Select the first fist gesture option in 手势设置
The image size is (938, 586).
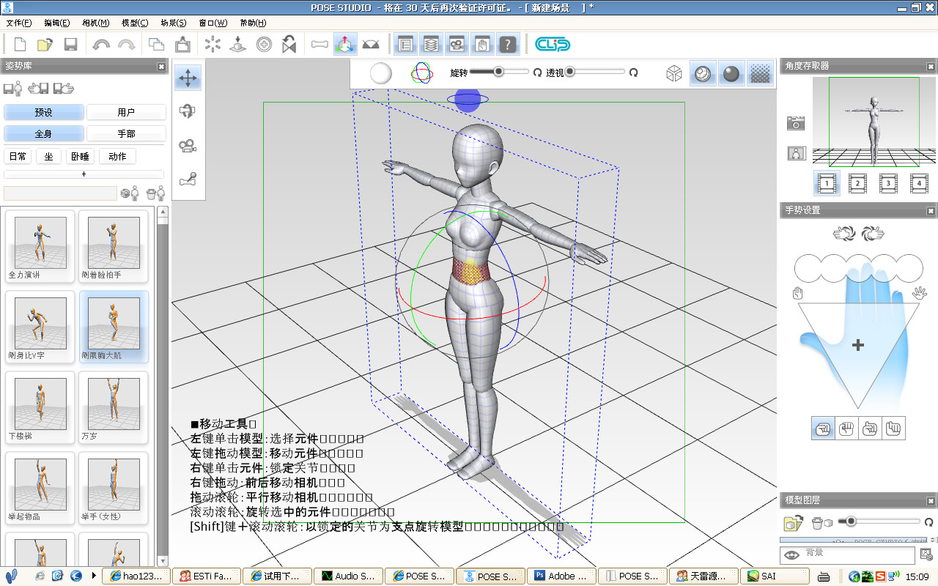[822, 428]
